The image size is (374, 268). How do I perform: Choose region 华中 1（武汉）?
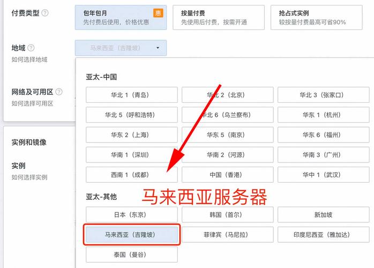tap(324, 175)
